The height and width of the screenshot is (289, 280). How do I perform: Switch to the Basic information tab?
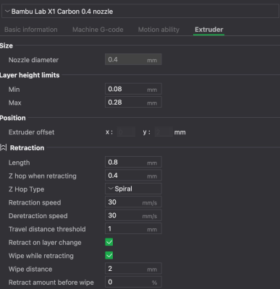coord(31,30)
